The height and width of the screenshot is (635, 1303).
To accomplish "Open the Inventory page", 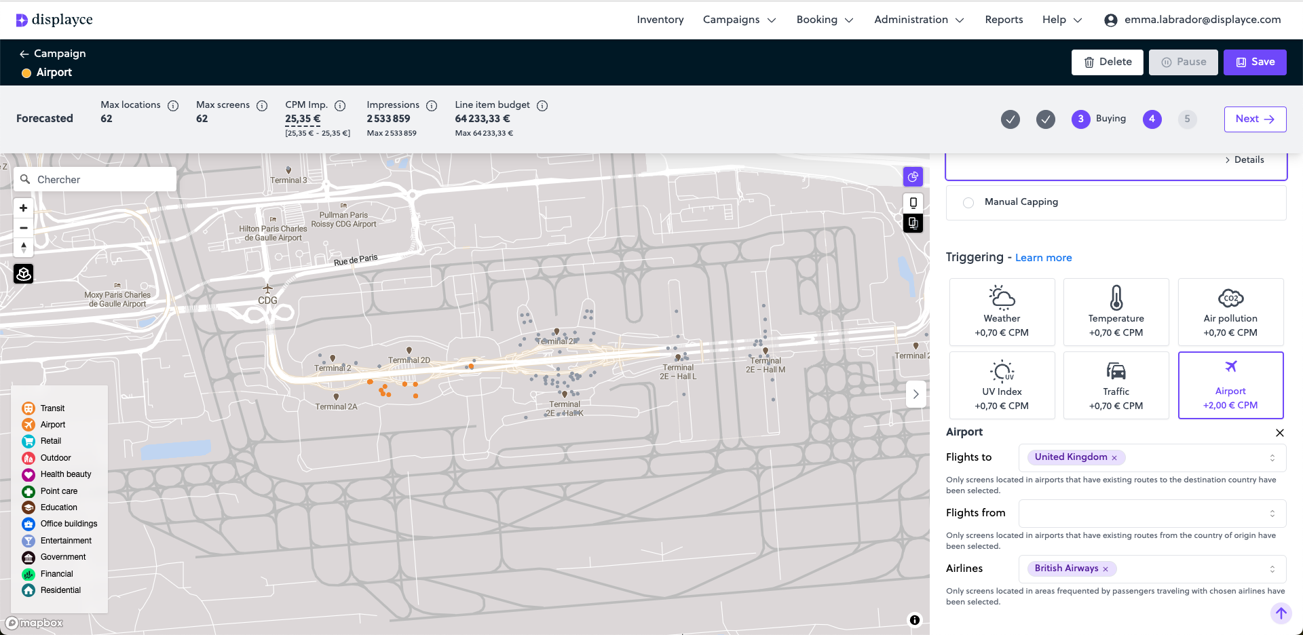I will [x=660, y=20].
